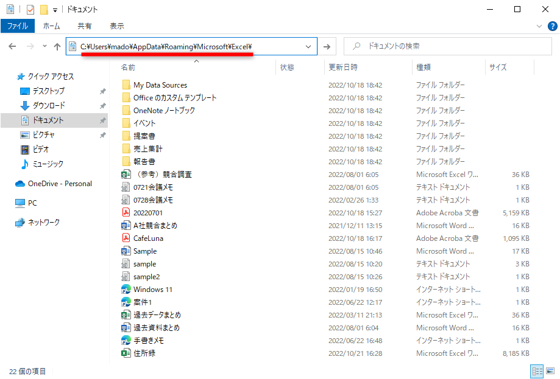Viewport: 560px width, 379px height.
Task: Click the ドキュメントの検索 search box
Action: (x=448, y=46)
